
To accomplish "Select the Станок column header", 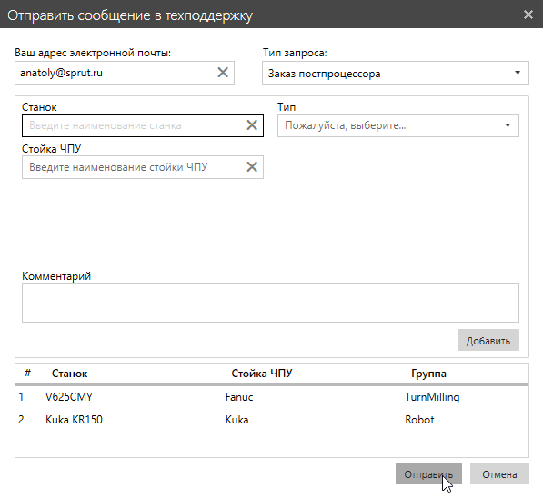I will coord(70,373).
